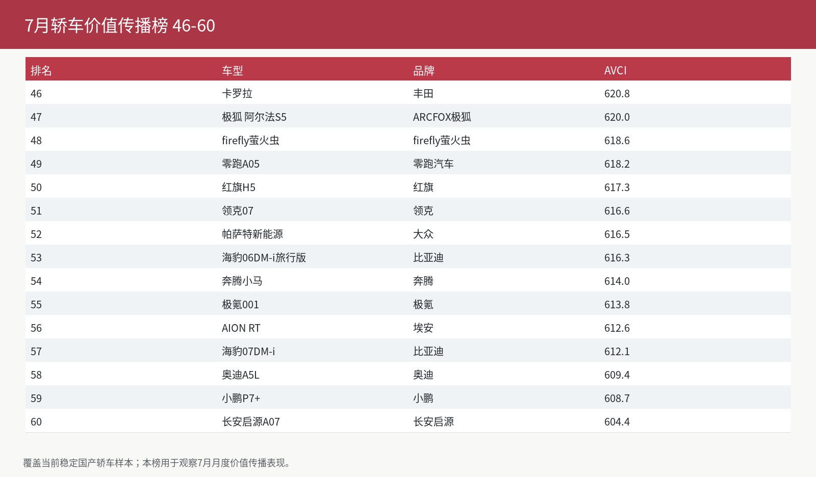The height and width of the screenshot is (477, 816).
Task: Click the AVCI value 616.6
Action: [617, 211]
